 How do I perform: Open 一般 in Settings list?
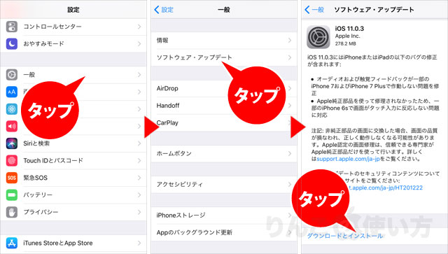(73, 75)
